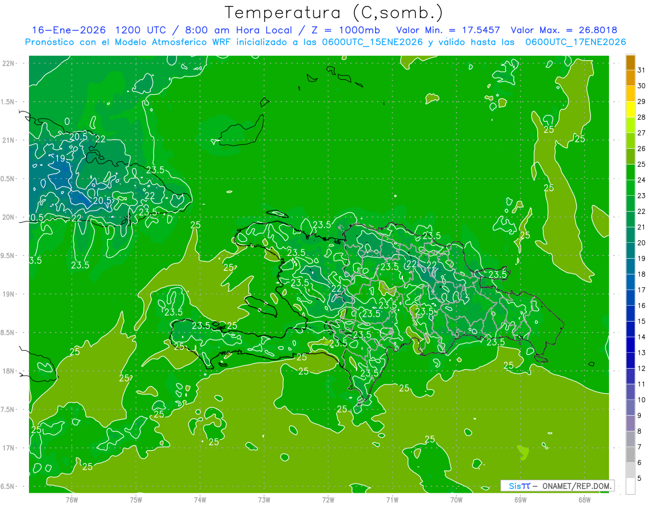656x507 pixels.
Task: Click "0600UTC_17ENE2026" valid-until time text
Action: point(575,42)
